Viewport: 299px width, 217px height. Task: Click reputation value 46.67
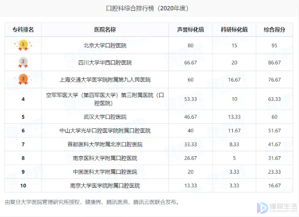(190, 117)
